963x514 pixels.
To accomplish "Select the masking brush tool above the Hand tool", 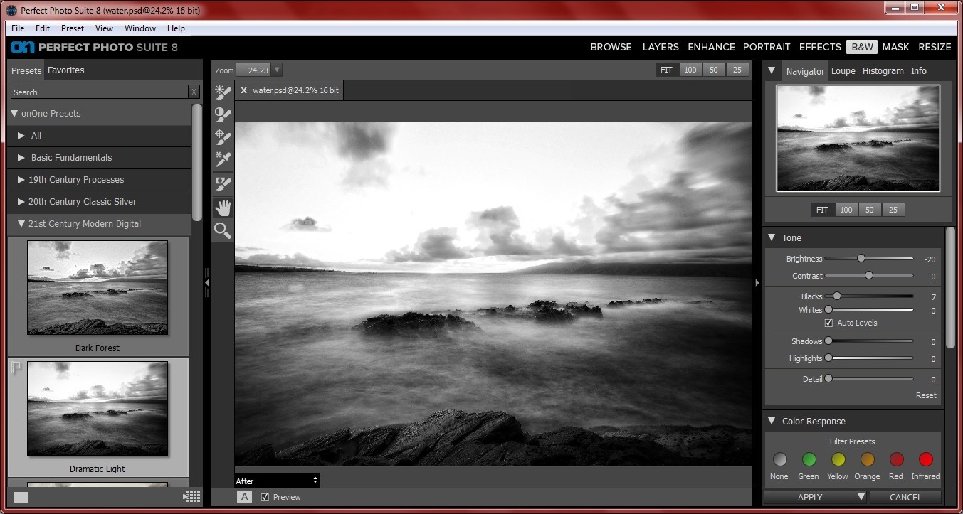I will tap(223, 183).
